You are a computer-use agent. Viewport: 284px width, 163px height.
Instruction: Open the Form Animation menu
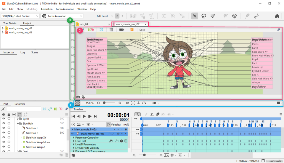coord(65,9)
